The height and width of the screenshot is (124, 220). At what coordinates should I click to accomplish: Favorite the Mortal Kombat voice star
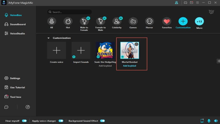coord(136,44)
